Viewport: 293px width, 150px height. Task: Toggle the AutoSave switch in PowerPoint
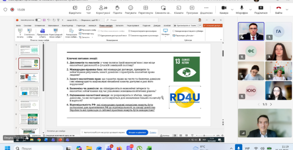pos(38,20)
